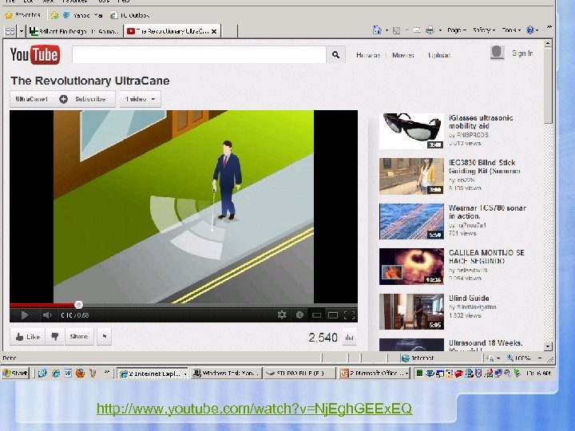Expand the tab list dropdown arrow

22,31
